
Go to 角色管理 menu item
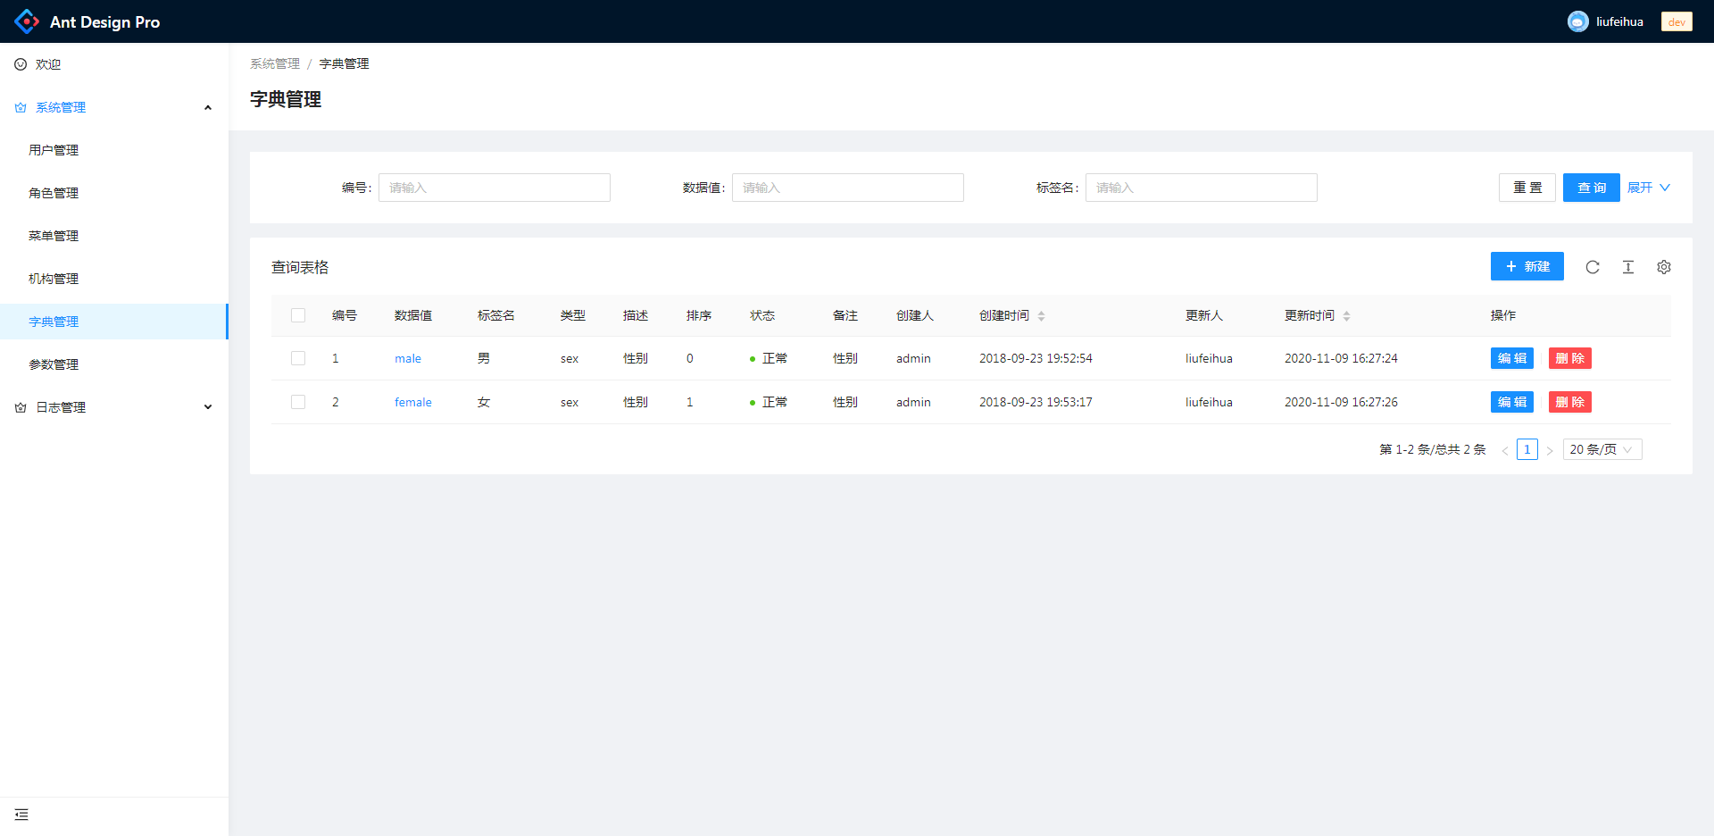54,193
